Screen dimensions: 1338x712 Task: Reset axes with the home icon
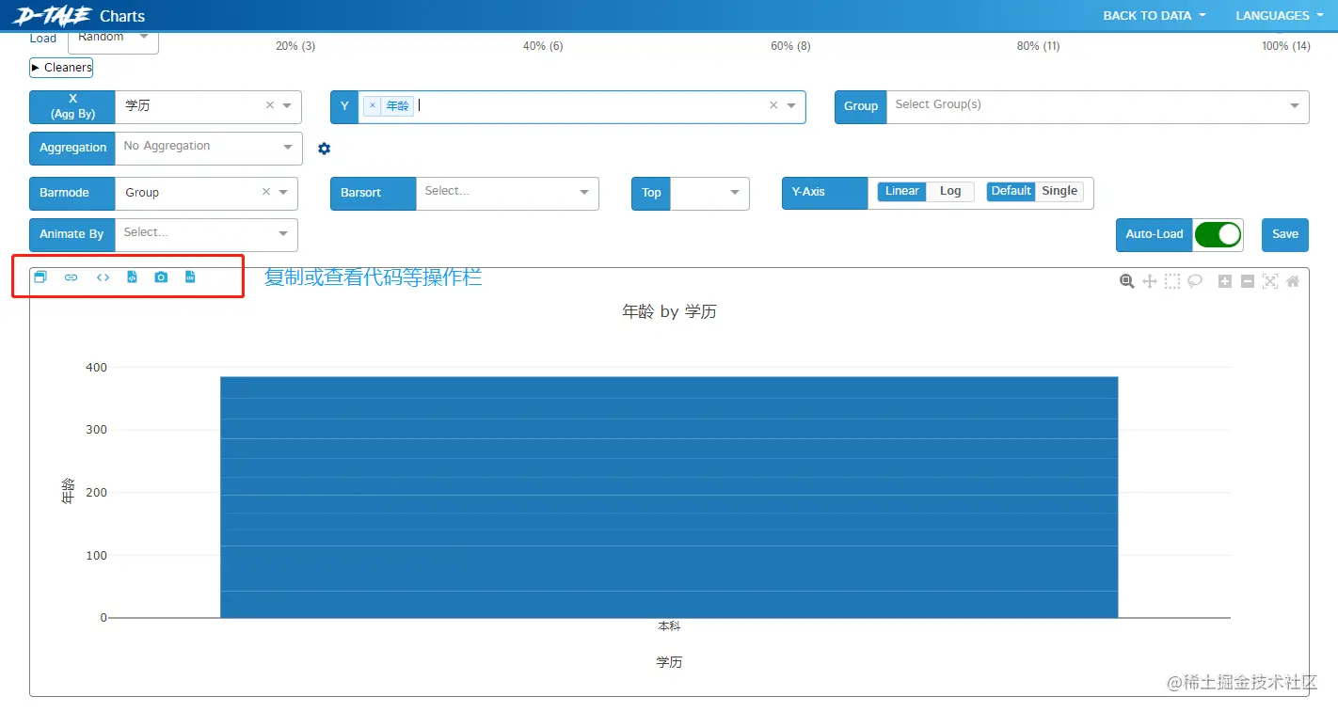[1293, 281]
